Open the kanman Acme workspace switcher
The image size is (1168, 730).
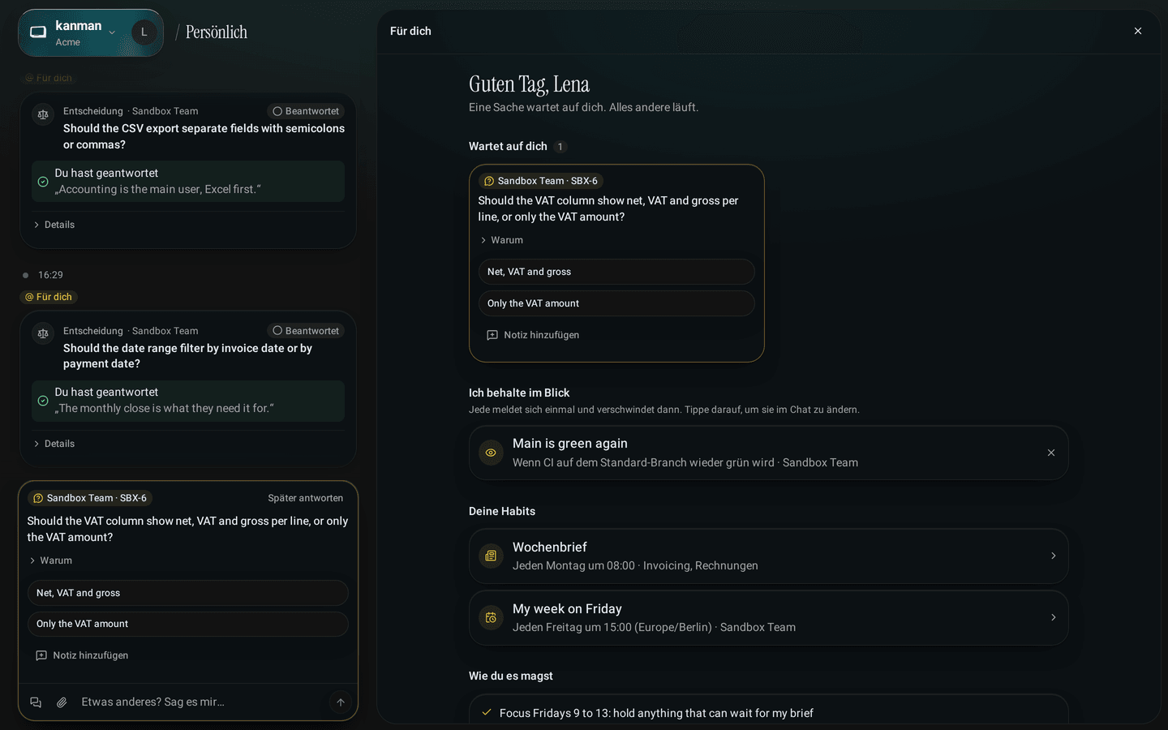pos(75,33)
